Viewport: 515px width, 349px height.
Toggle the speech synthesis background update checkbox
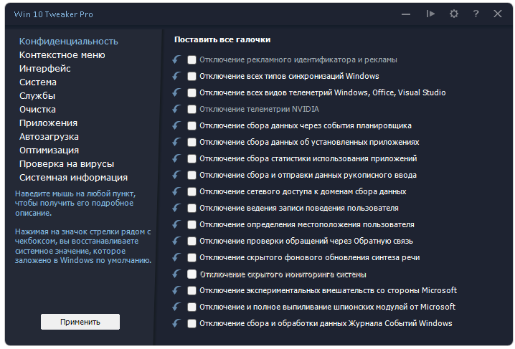[192, 257]
